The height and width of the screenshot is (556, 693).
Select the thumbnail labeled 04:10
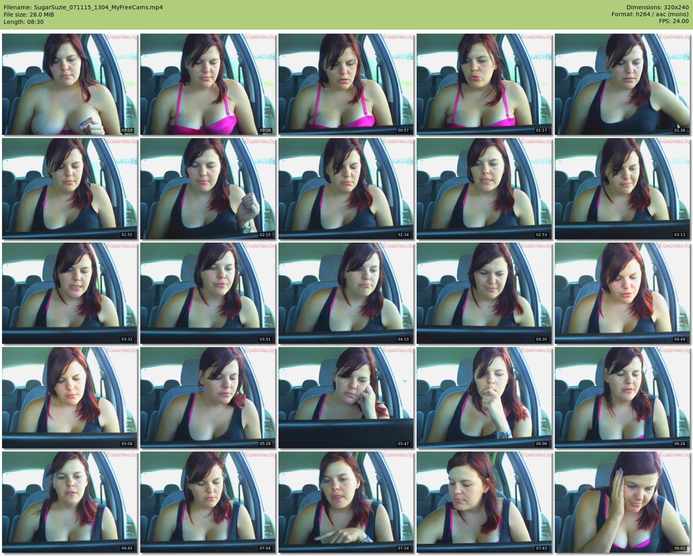pyautogui.click(x=346, y=293)
